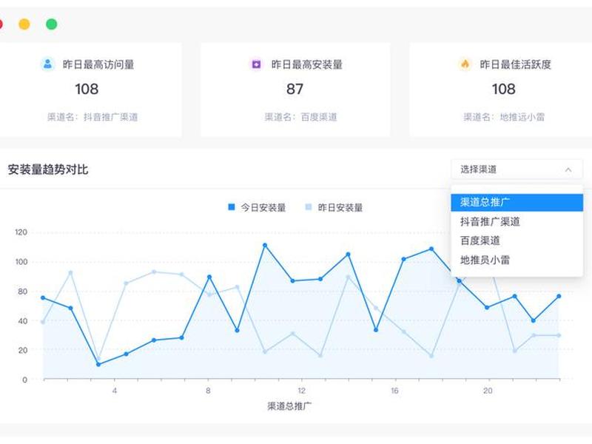Toggle 昨日安装量 legend series

point(334,207)
